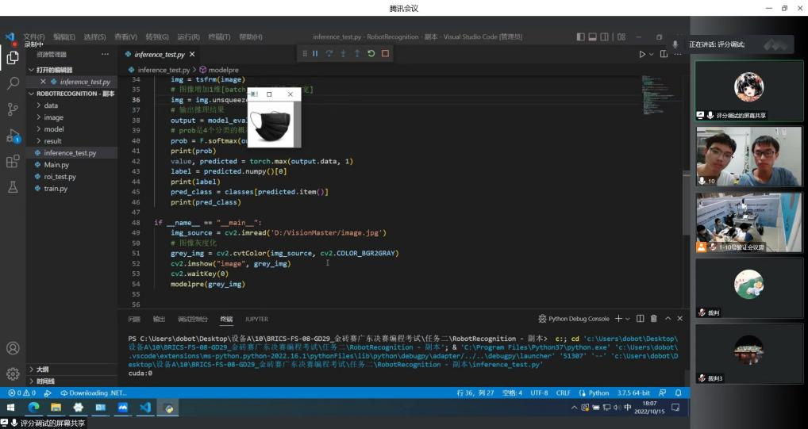Kill terminal with trash icon
The width and height of the screenshot is (808, 429).
[x=653, y=319]
